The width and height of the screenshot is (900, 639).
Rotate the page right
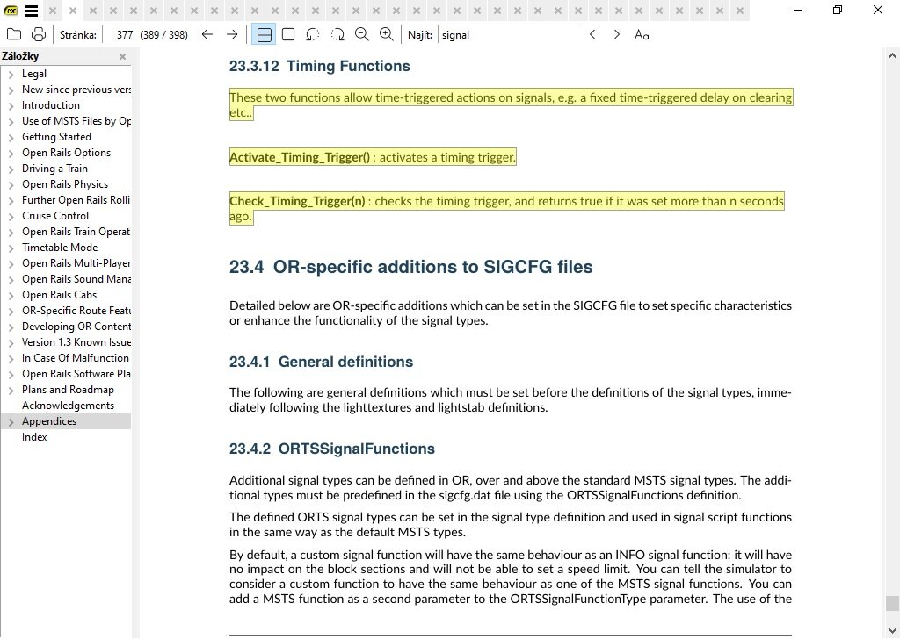click(x=337, y=35)
